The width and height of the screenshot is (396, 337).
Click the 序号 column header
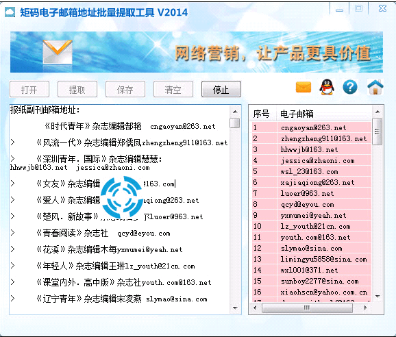[263, 114]
